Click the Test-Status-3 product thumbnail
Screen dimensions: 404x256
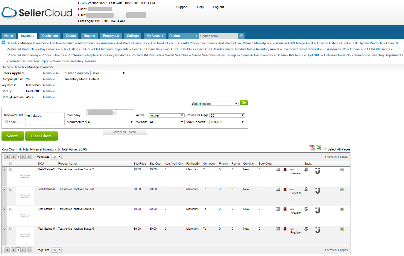click(x=25, y=196)
